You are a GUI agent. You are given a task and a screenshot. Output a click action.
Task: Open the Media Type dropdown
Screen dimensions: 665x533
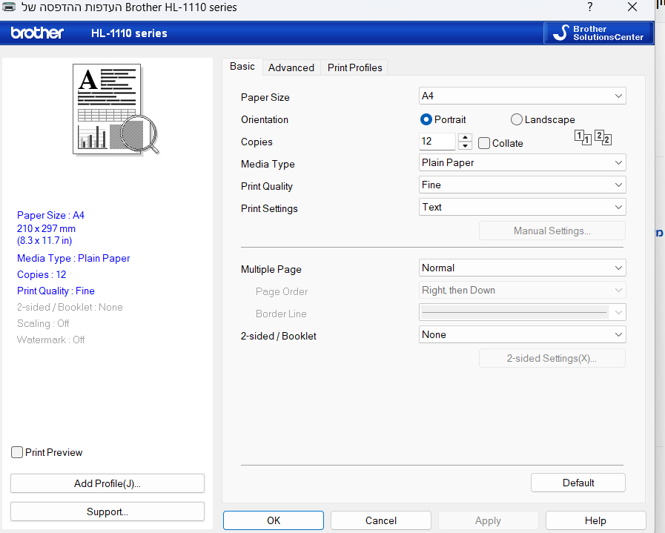pos(522,162)
